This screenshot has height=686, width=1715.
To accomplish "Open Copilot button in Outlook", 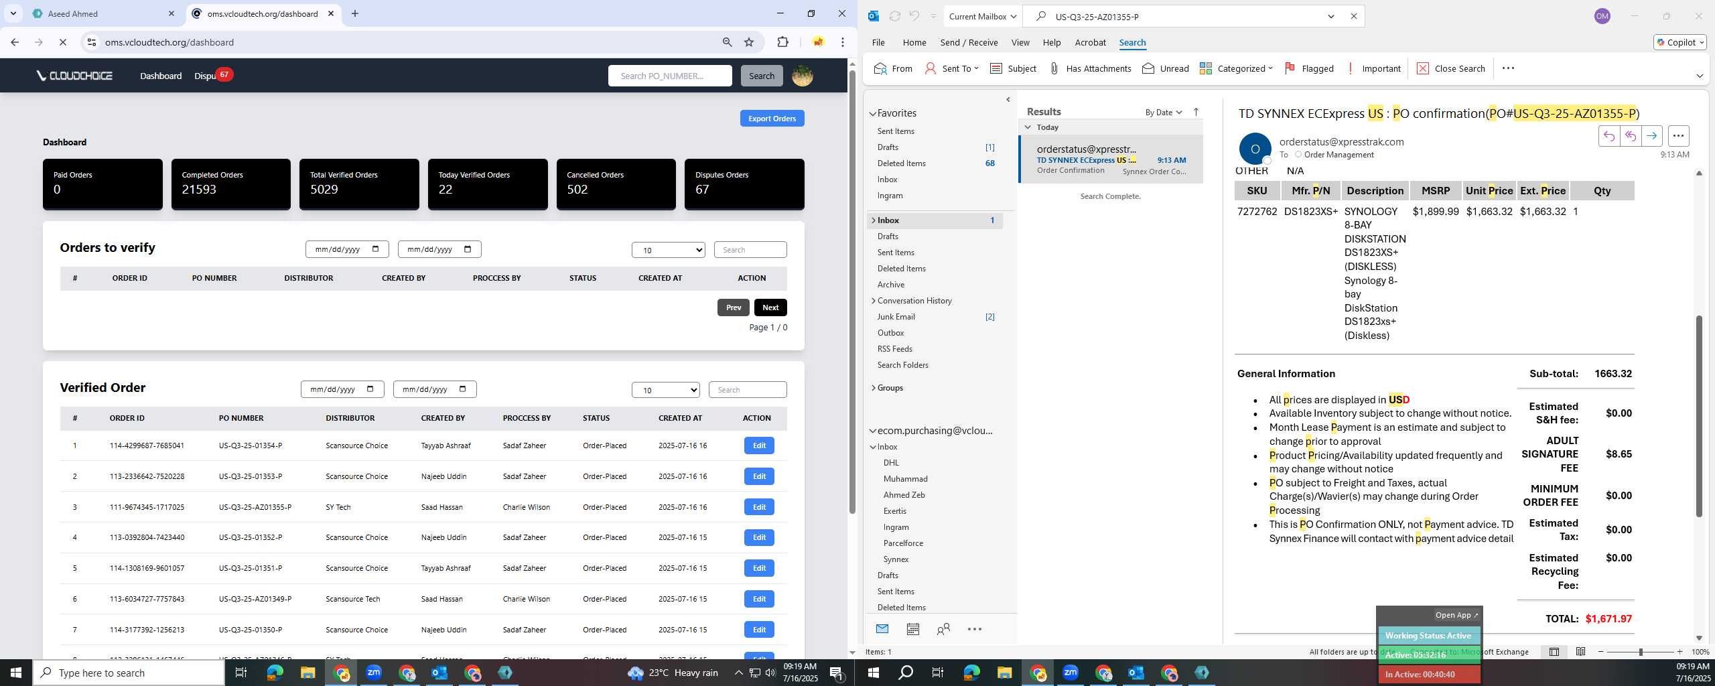I will tap(1680, 42).
